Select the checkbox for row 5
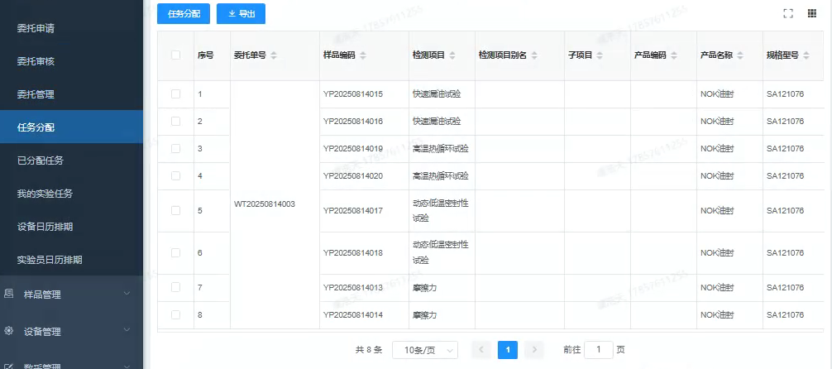The height and width of the screenshot is (369, 832). tap(175, 210)
